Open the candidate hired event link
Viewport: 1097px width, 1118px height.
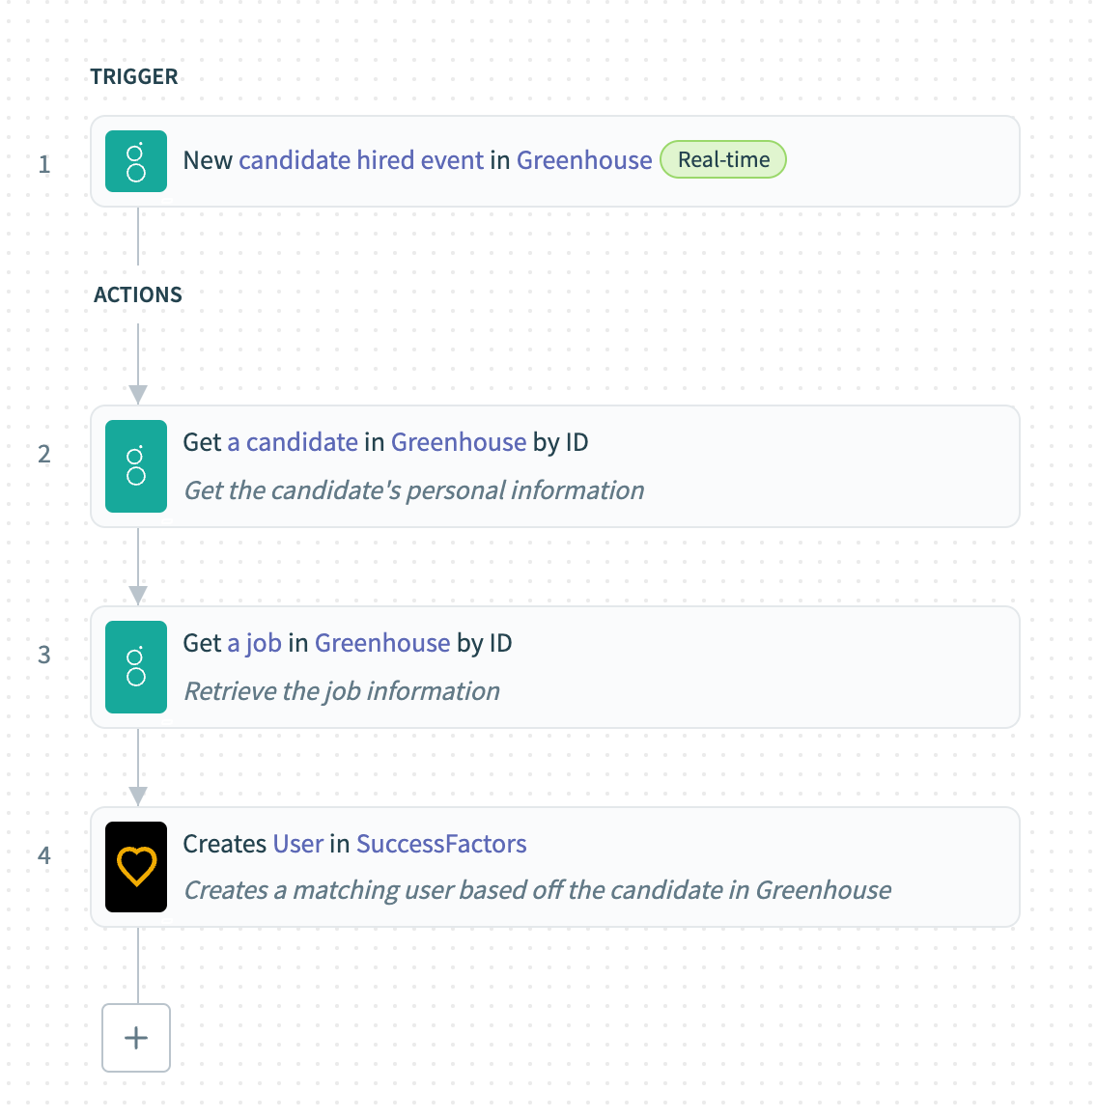click(363, 159)
